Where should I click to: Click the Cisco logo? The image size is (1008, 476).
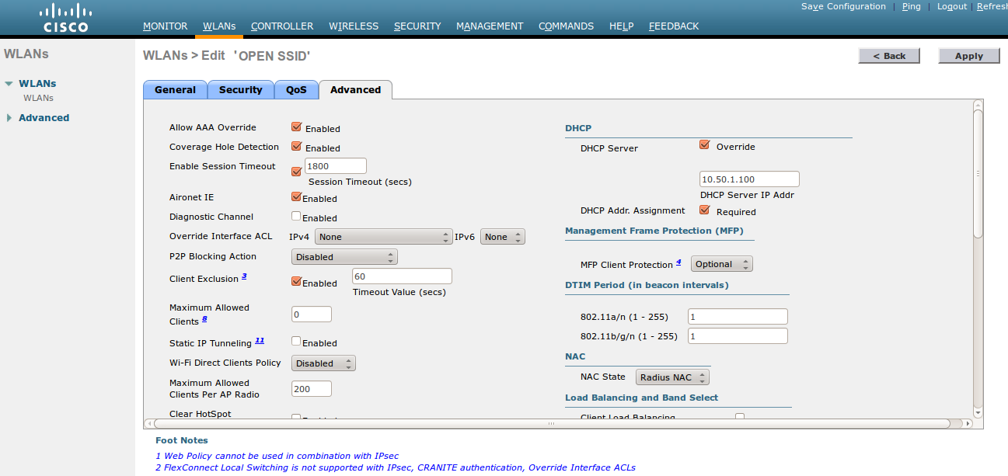pyautogui.click(x=65, y=17)
